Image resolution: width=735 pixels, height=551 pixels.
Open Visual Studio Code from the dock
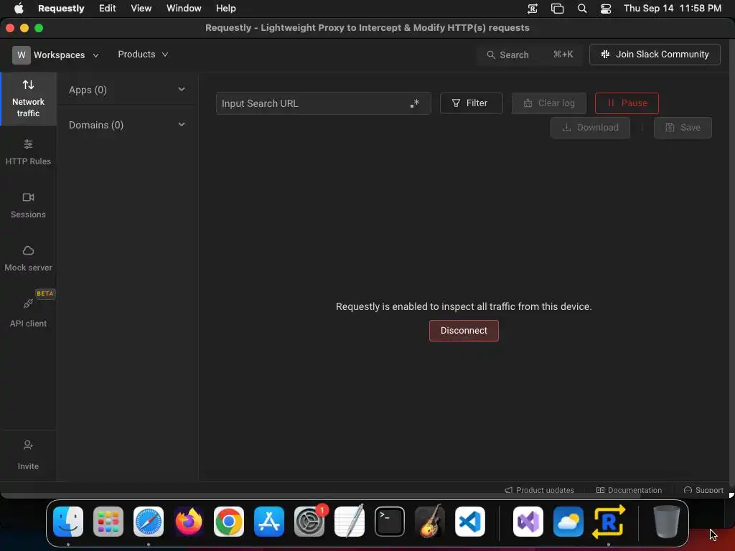coord(470,522)
